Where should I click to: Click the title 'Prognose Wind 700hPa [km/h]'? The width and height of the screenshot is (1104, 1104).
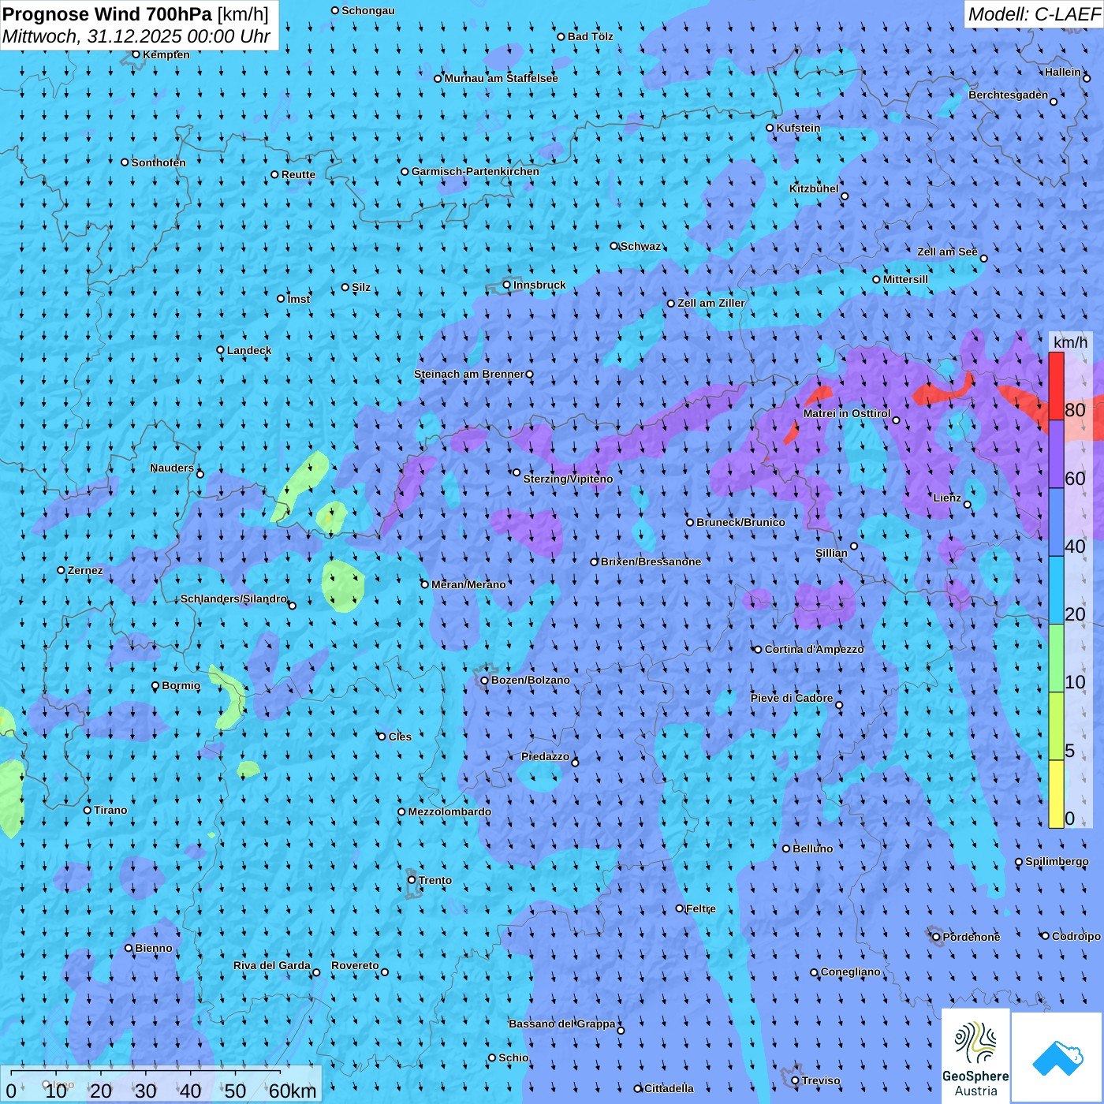(x=136, y=14)
